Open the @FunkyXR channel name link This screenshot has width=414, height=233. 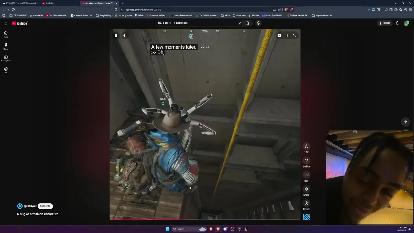(x=30, y=206)
